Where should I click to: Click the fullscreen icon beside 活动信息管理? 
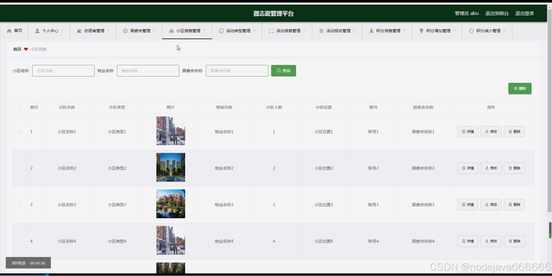point(271,31)
